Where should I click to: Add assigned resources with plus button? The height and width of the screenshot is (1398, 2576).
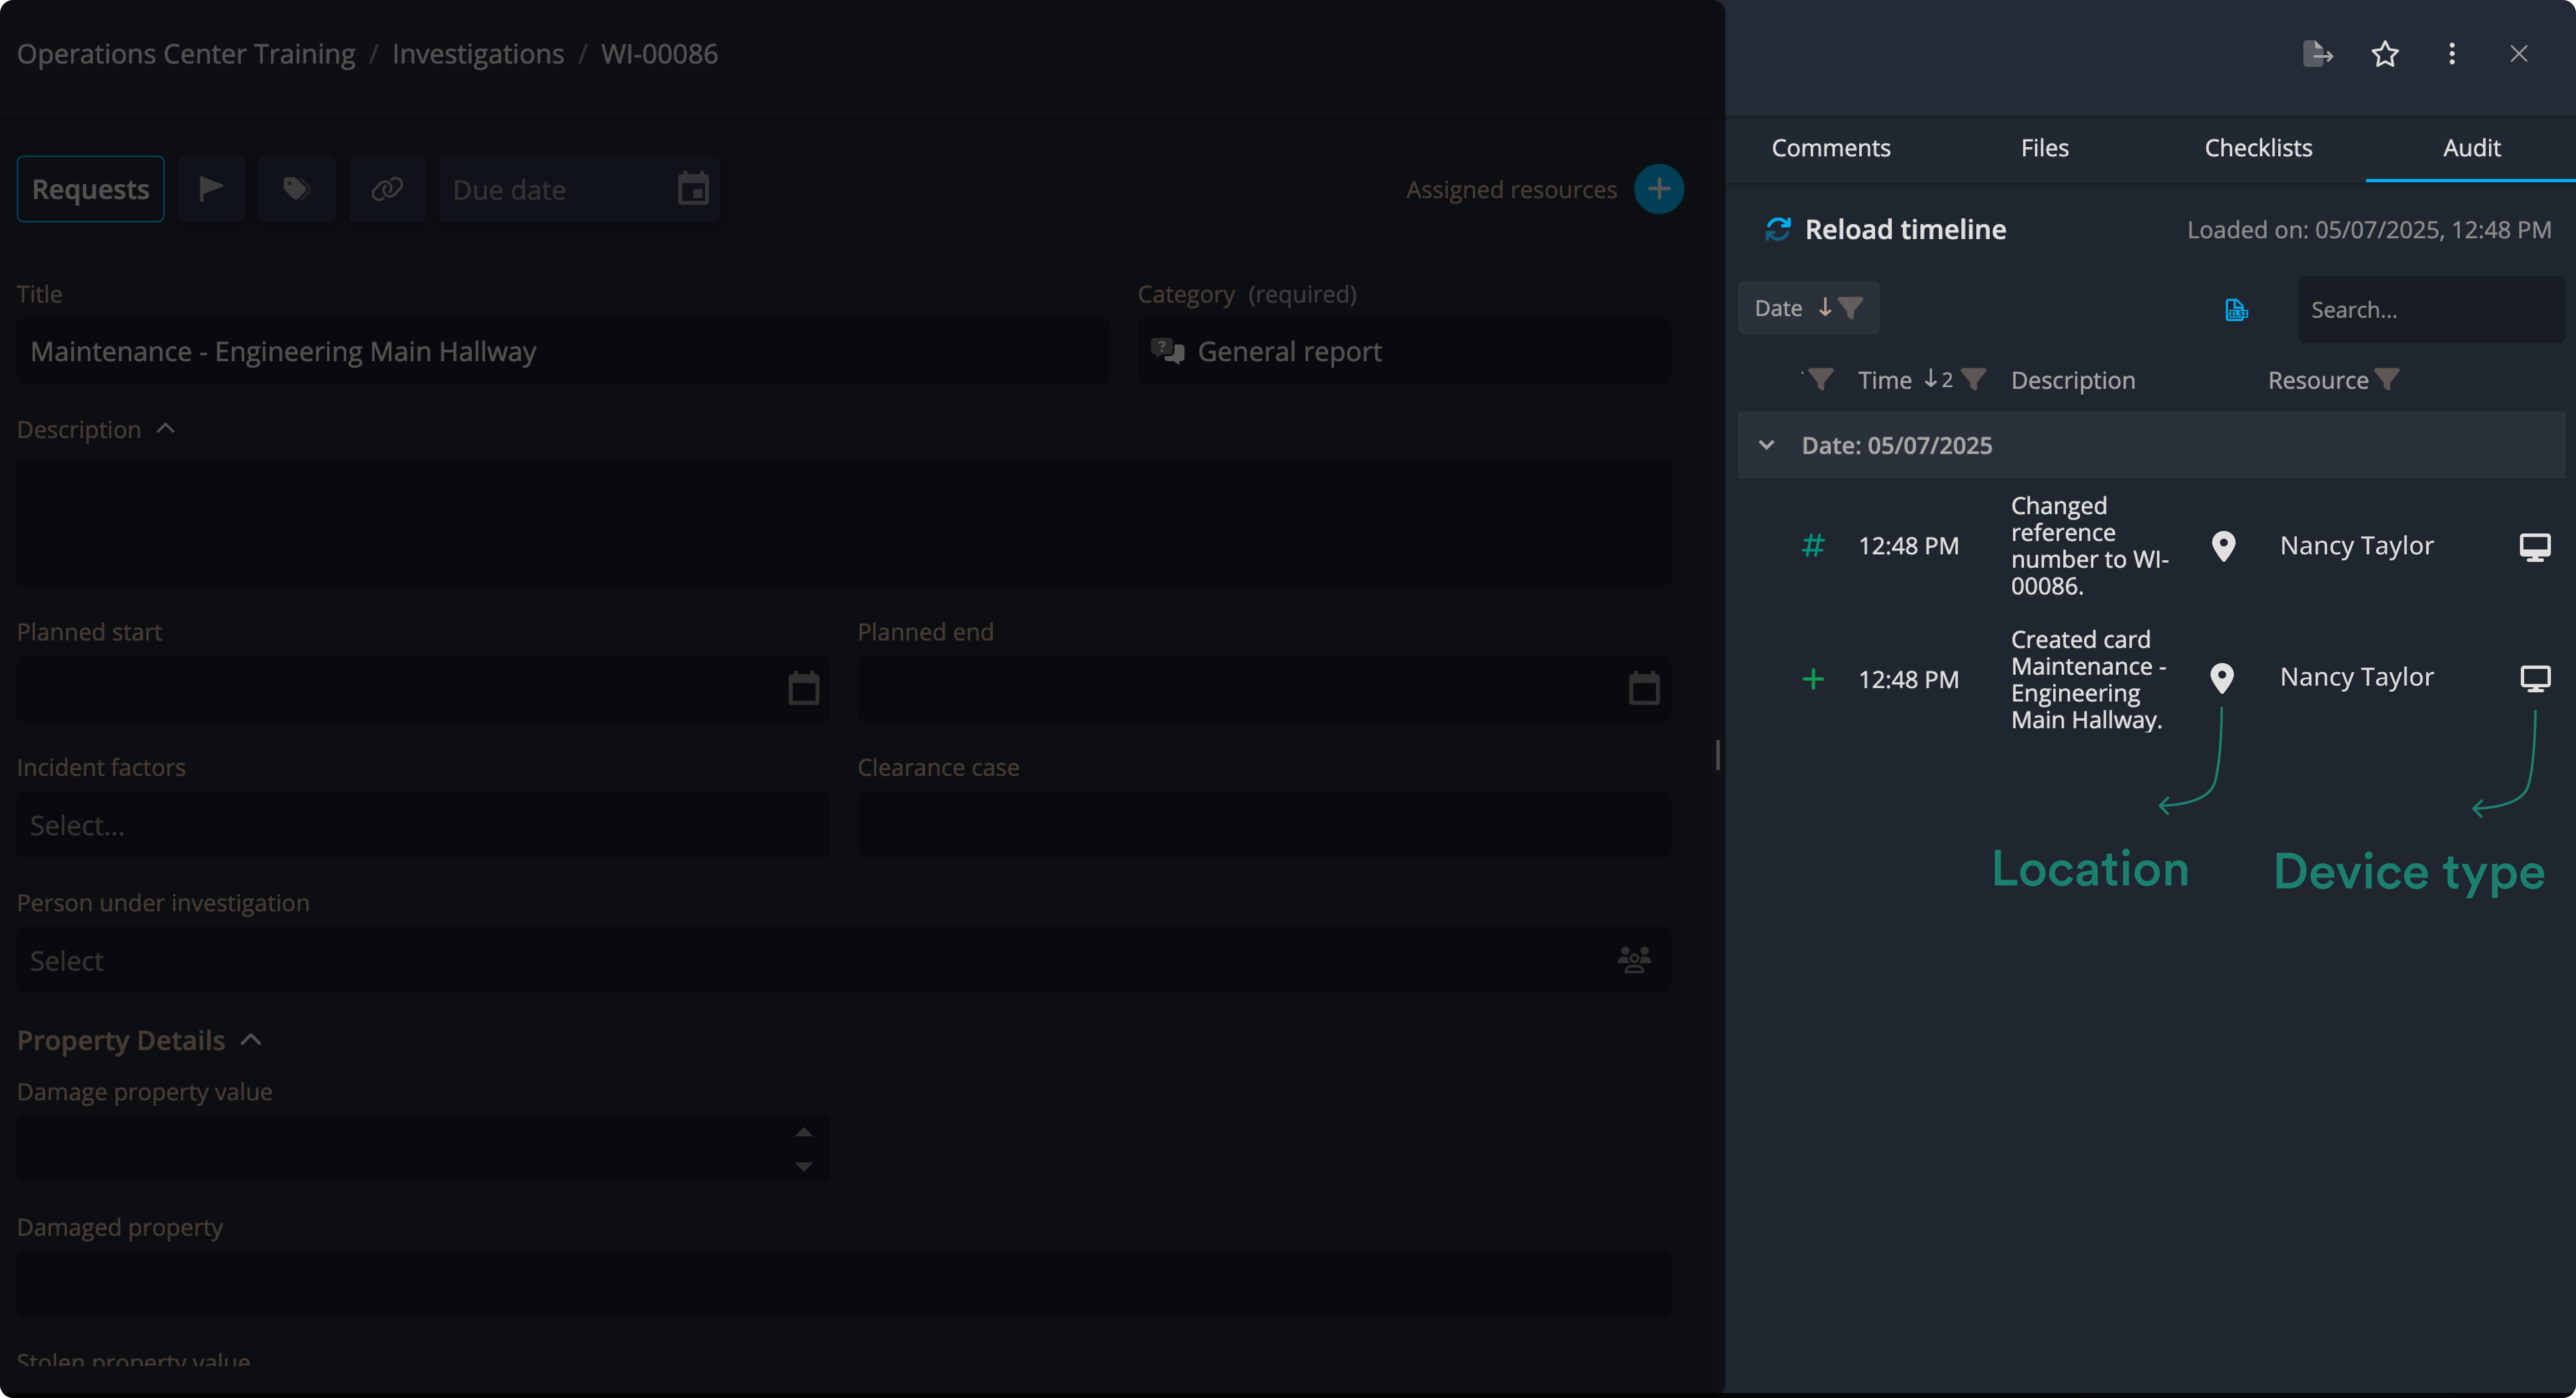pyautogui.click(x=1658, y=189)
